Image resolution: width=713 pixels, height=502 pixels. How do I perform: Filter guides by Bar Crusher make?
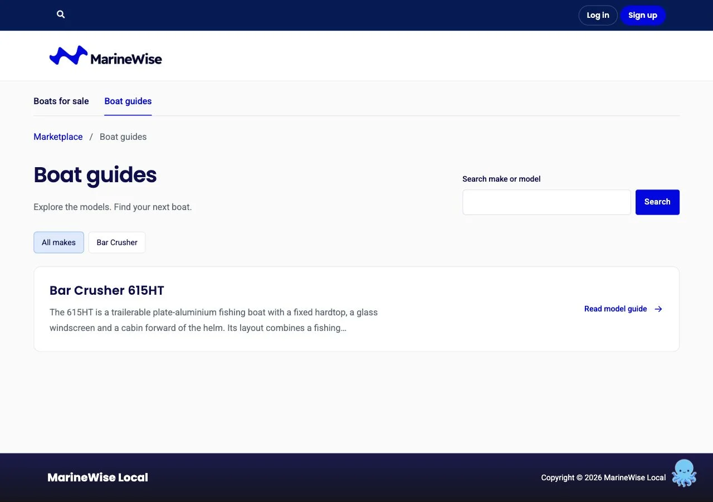pos(117,242)
